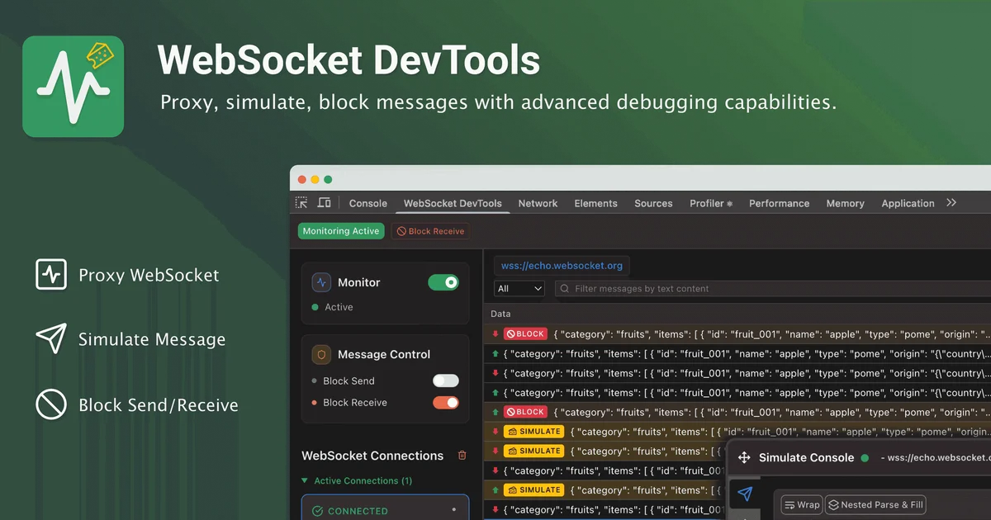Toggle the device toolbar icon
991x520 pixels.
tap(325, 203)
